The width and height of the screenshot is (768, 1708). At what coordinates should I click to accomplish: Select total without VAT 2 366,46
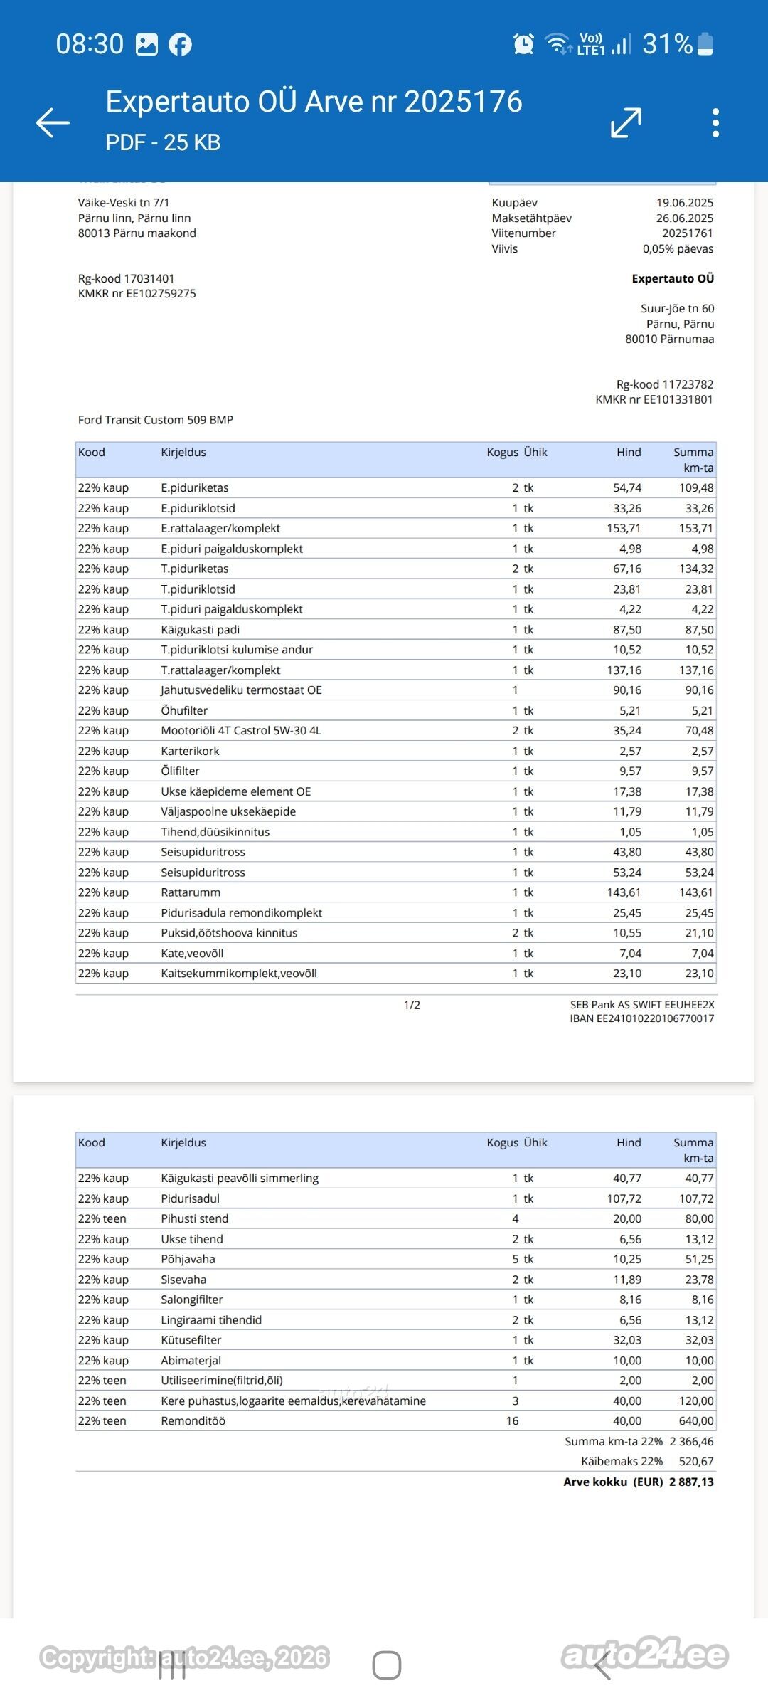691,1442
